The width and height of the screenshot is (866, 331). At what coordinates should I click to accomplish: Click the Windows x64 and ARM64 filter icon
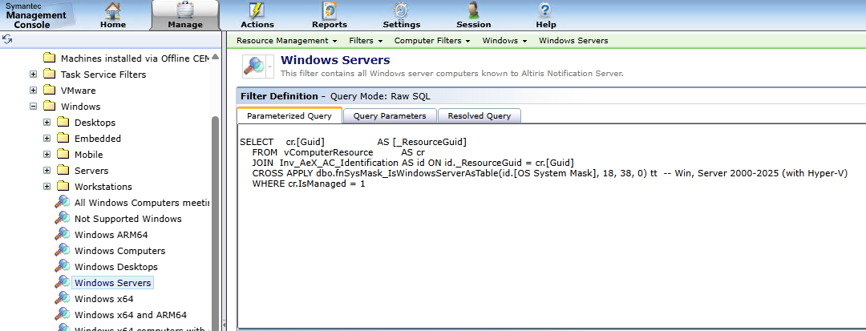(x=63, y=314)
